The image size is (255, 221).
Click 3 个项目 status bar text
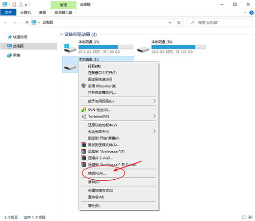(x=11, y=217)
